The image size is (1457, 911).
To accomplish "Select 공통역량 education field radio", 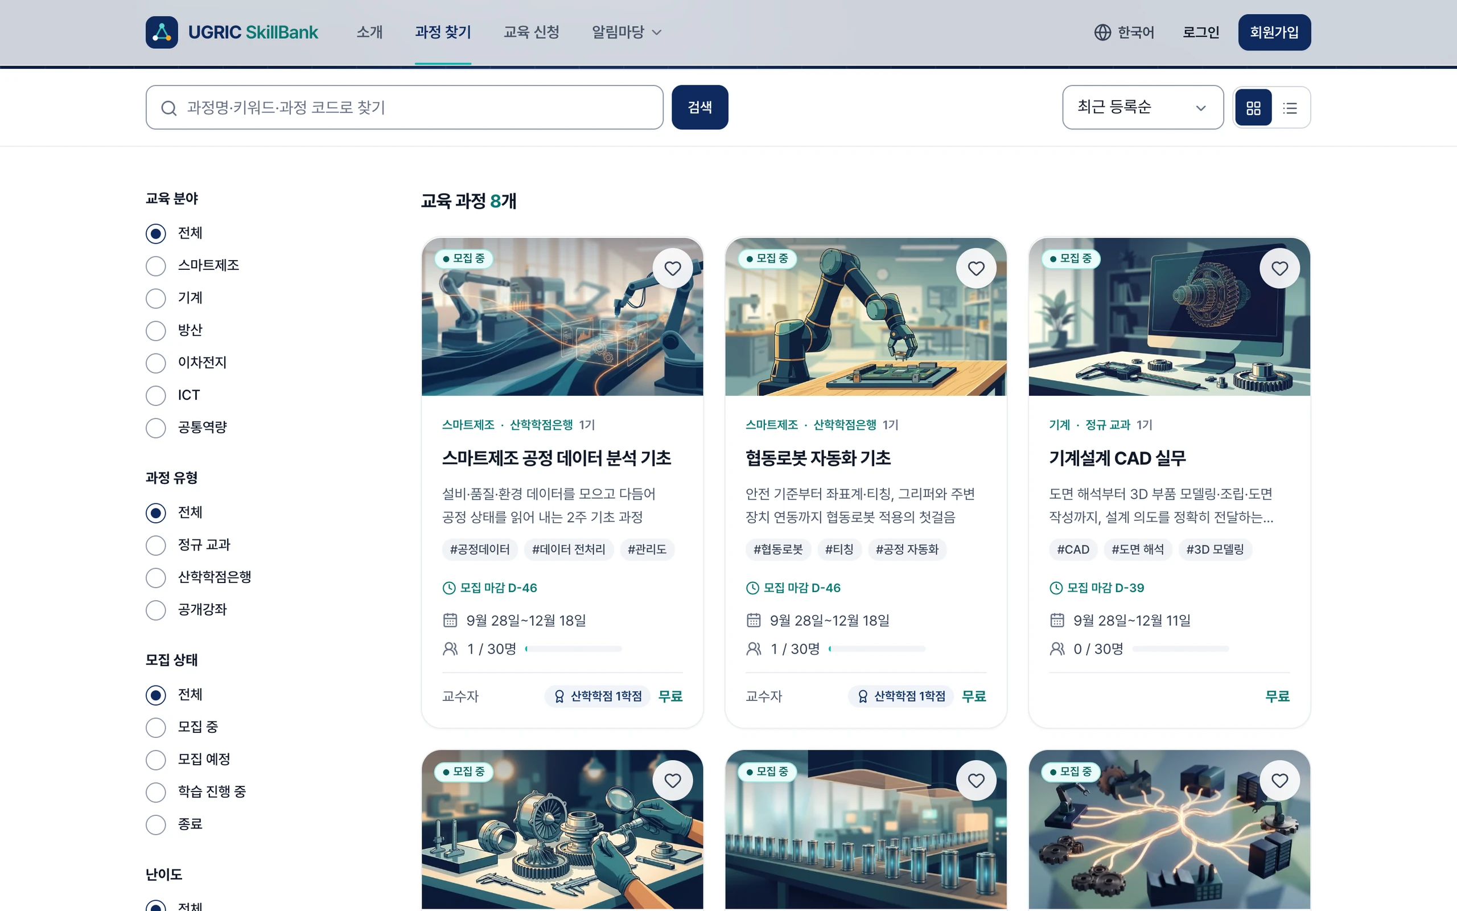I will (x=156, y=428).
